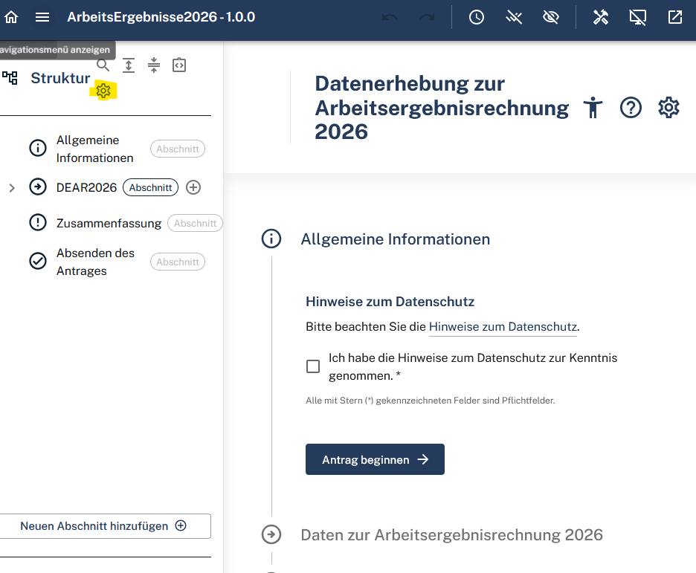Click the Datenerhebung zur Arbeitsergebnisrechnung 2026 title
Screen dimensions: 696x573
[442, 108]
